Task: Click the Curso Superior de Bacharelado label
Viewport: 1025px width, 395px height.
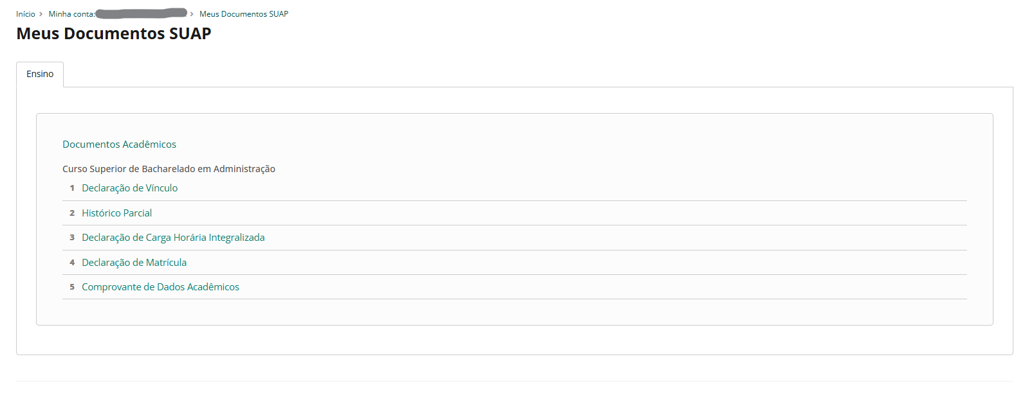Action: [x=169, y=169]
